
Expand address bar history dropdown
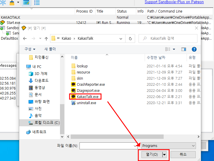point(121,39)
